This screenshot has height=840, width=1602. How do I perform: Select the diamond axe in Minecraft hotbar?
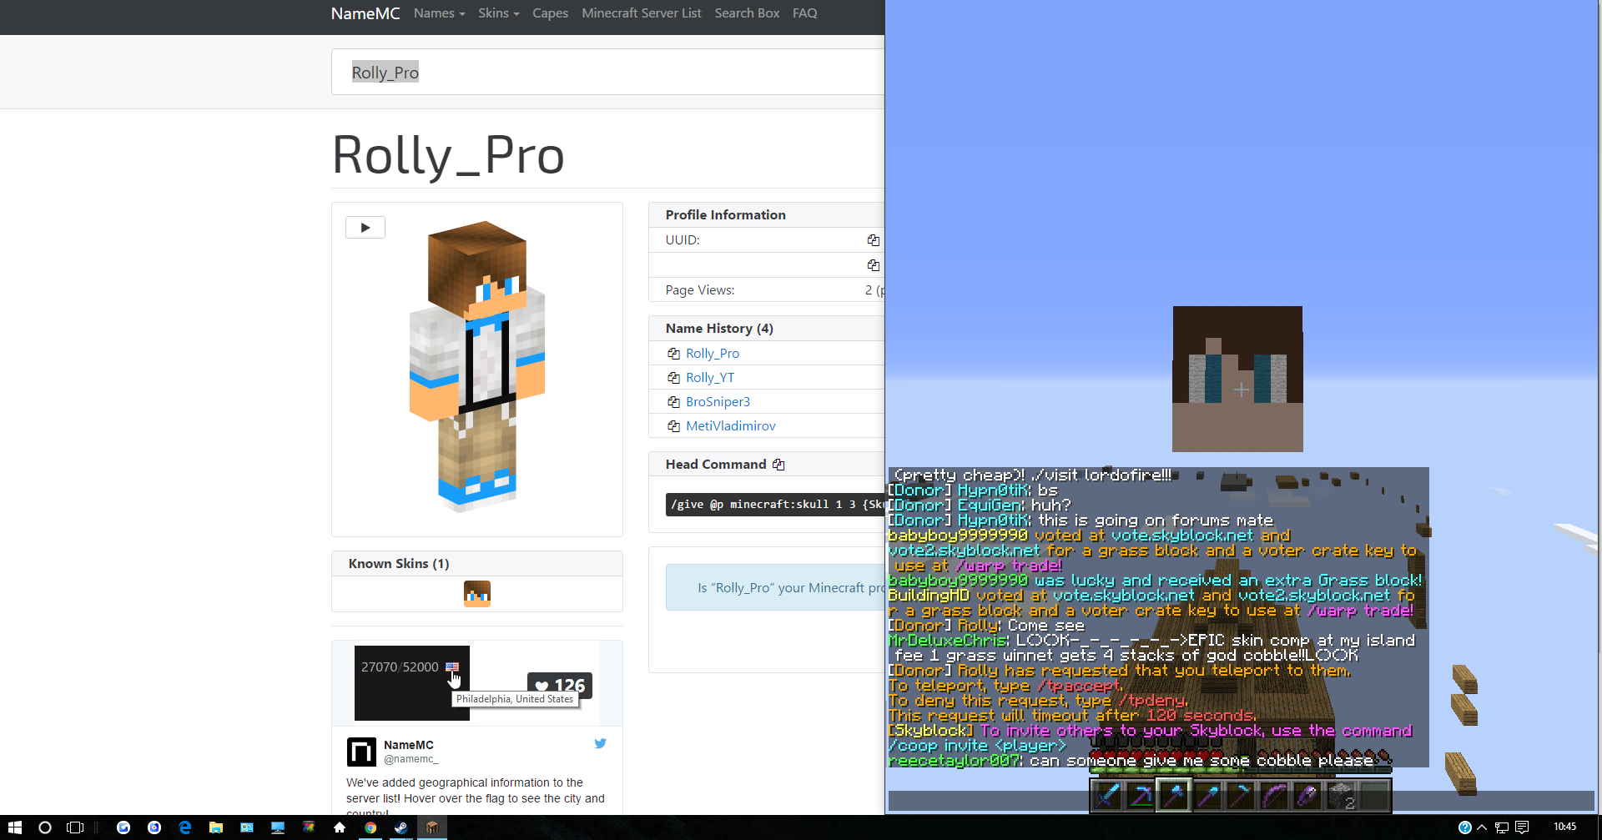pos(1174,796)
